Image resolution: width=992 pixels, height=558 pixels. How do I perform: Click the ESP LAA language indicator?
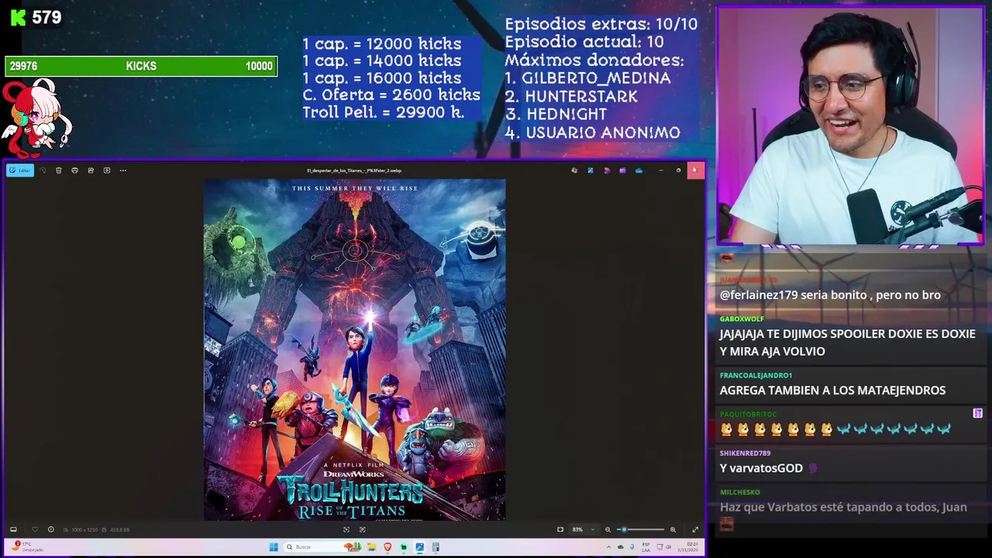(x=646, y=547)
